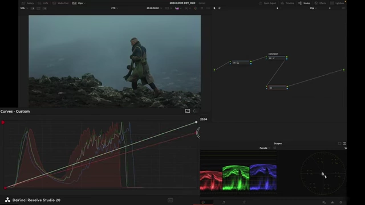Image resolution: width=365 pixels, height=205 pixels.
Task: Click the Curves expand panel icon
Action: pos(188,111)
